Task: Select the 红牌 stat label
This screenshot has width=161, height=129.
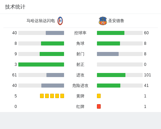Action: [80, 107]
